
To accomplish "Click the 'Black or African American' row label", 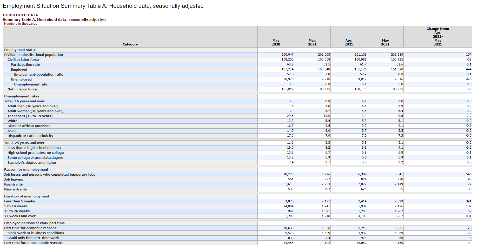I will pyautogui.click(x=29, y=126).
